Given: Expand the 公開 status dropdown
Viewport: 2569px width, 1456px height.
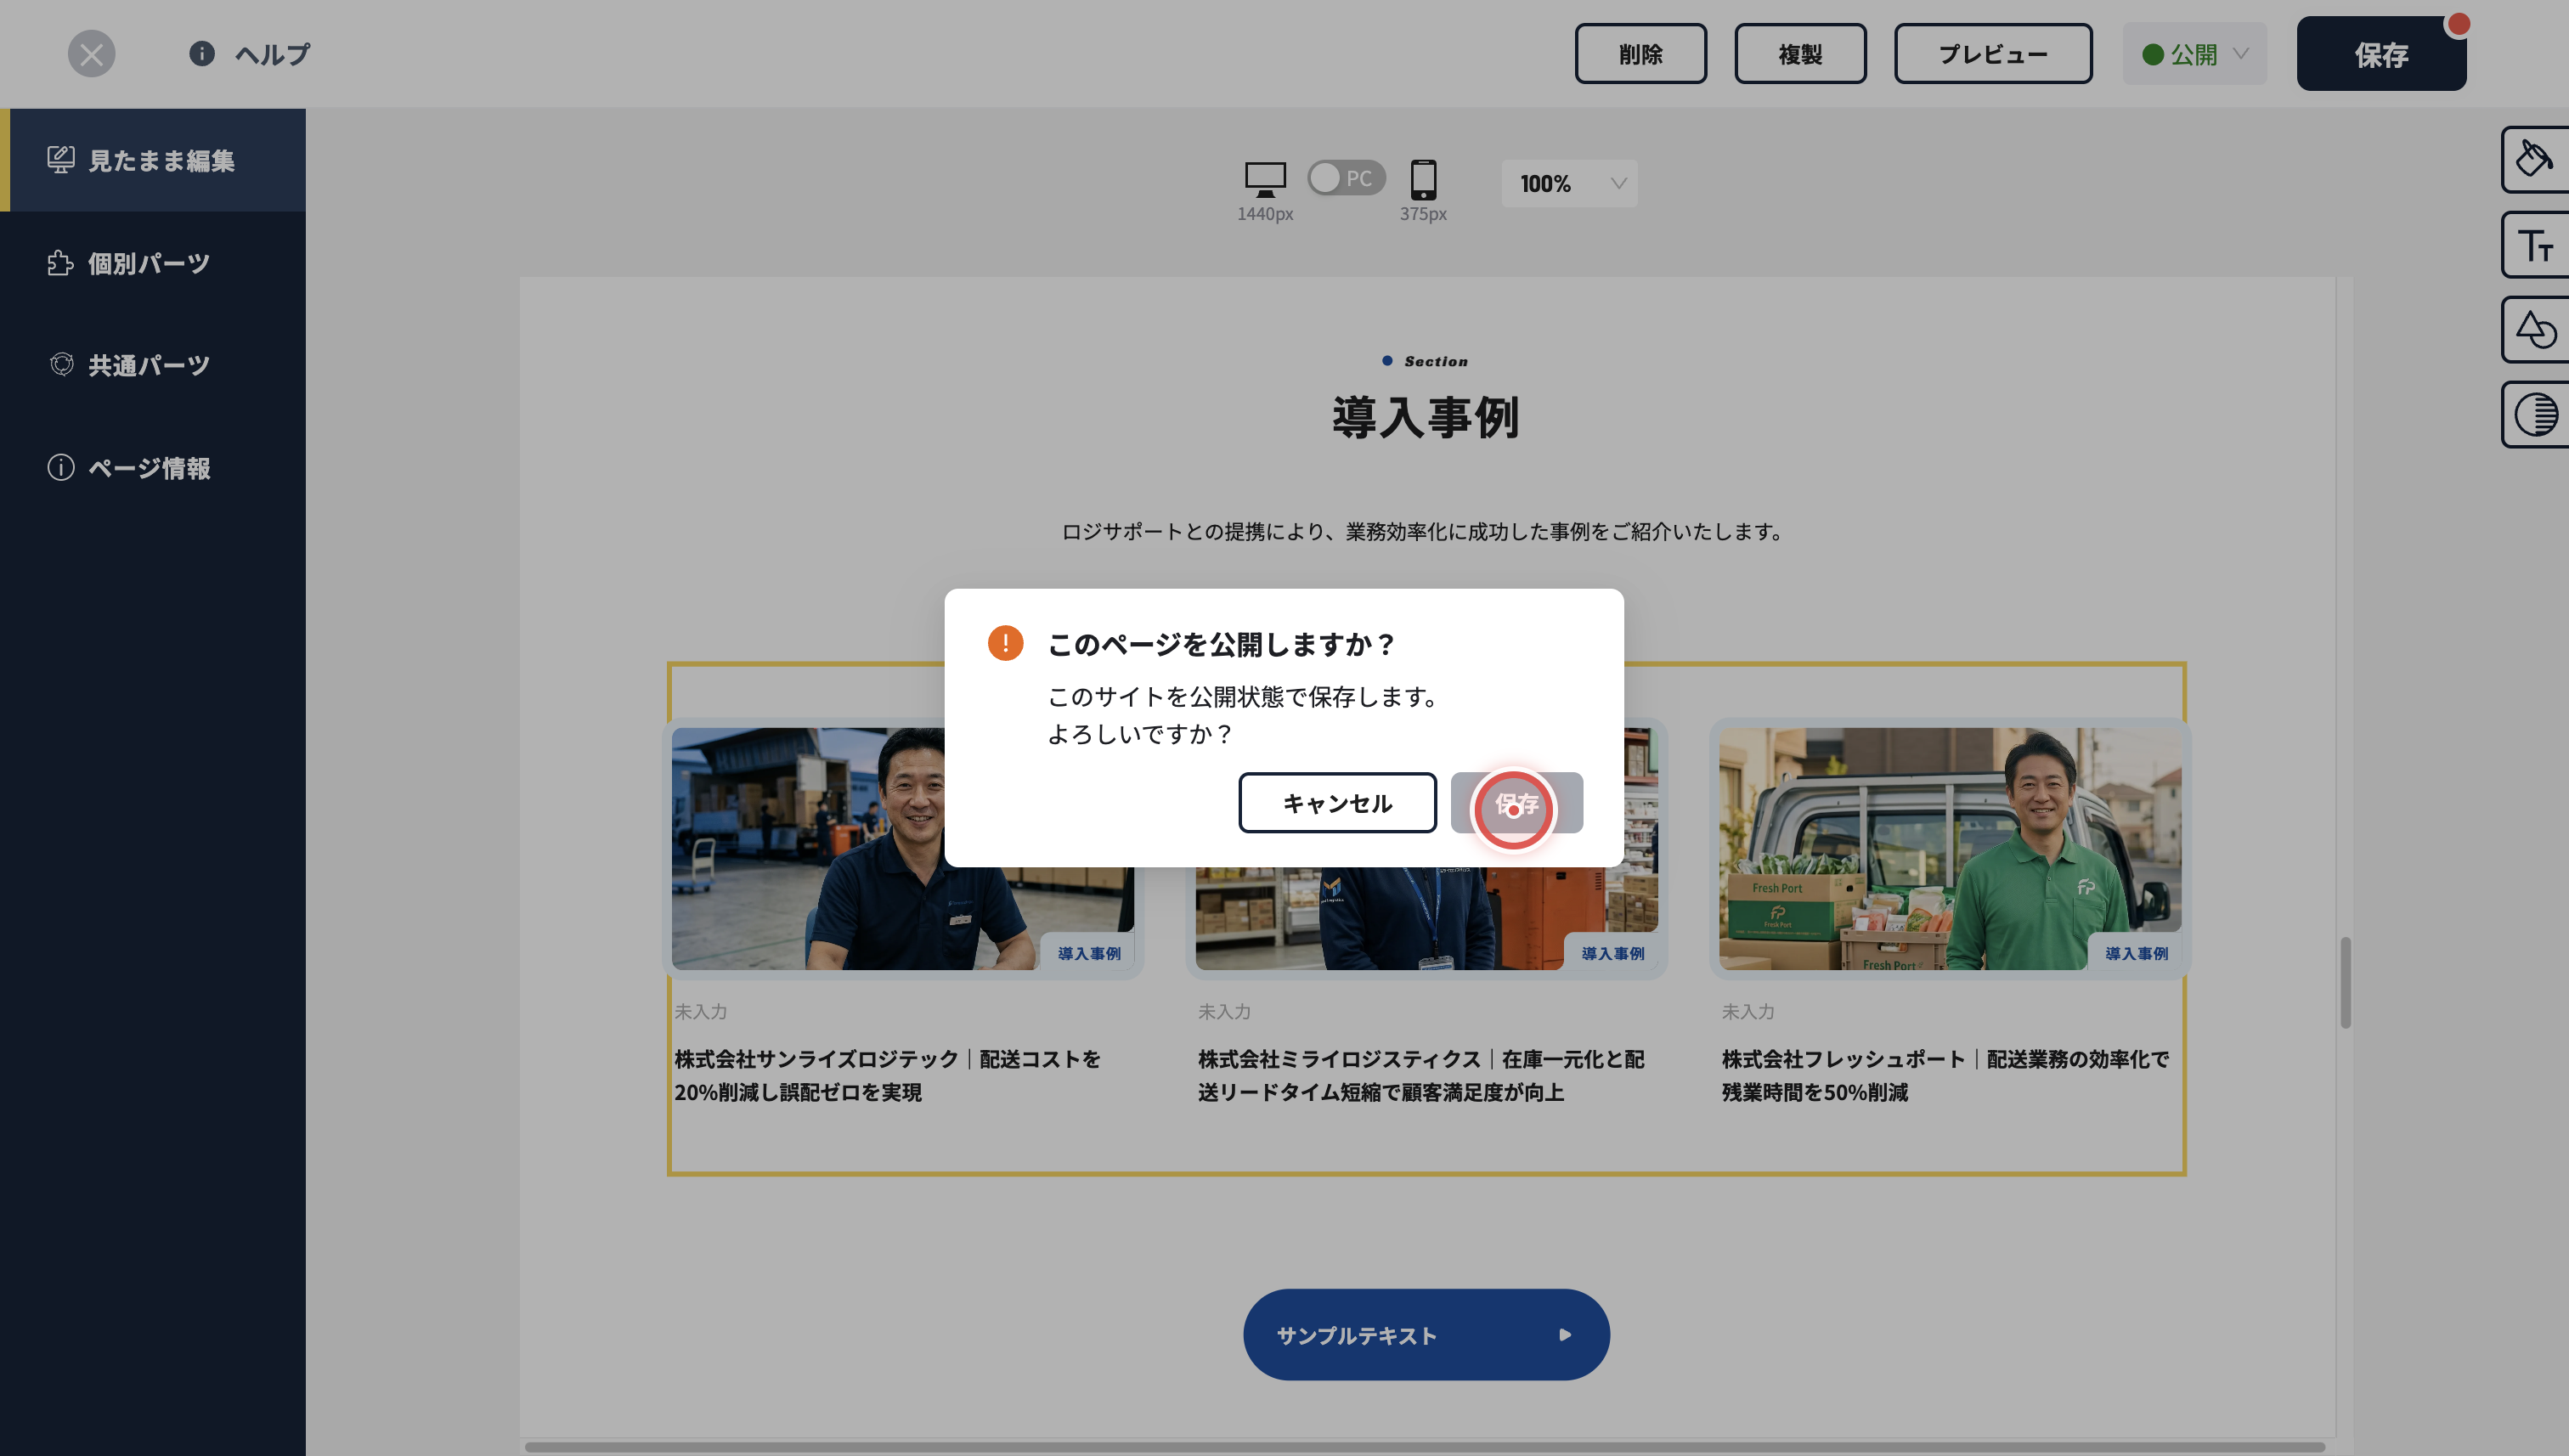Looking at the screenshot, I should point(2195,54).
